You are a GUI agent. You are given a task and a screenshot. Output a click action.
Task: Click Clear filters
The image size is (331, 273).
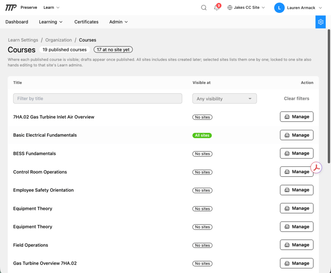pos(296,99)
